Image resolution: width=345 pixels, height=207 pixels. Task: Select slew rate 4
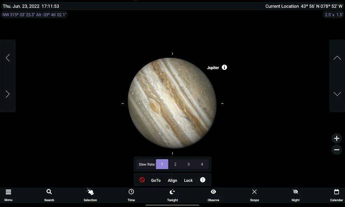(202, 164)
